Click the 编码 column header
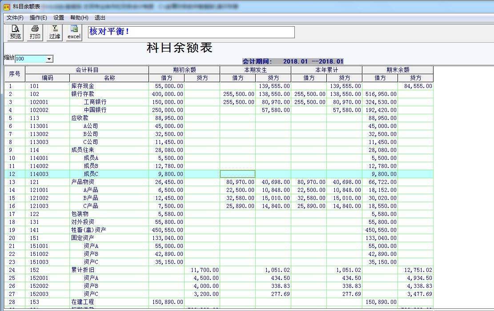The image size is (494, 311). coord(48,78)
